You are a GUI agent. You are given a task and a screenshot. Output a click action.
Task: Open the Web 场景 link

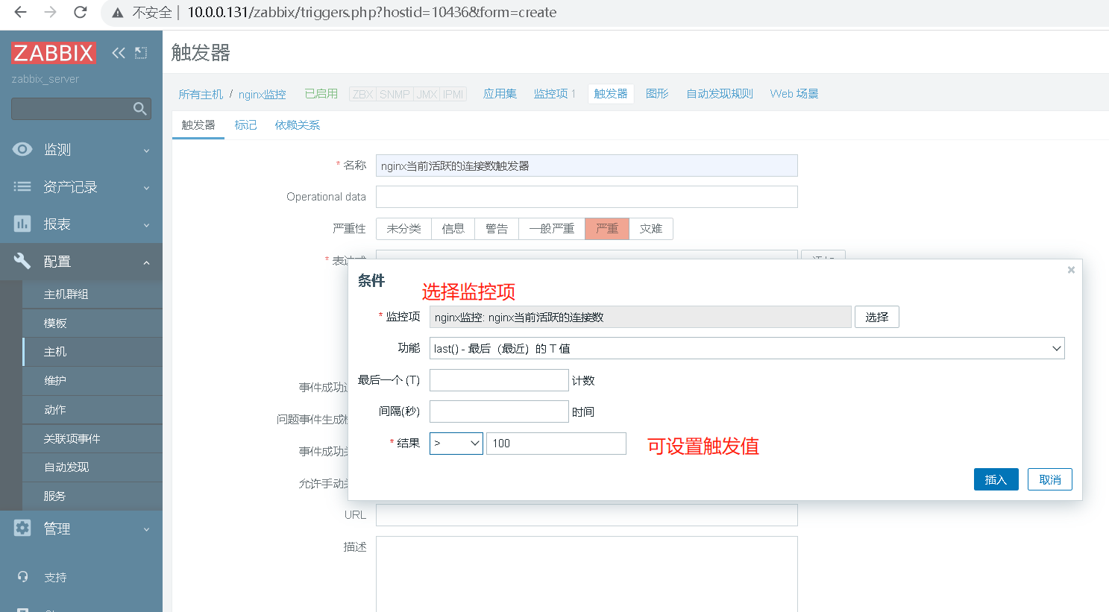pyautogui.click(x=794, y=94)
